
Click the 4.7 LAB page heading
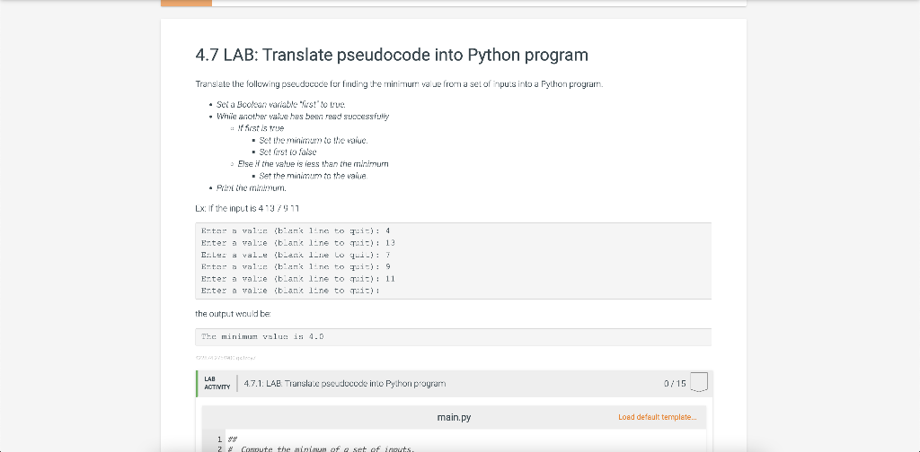(392, 55)
